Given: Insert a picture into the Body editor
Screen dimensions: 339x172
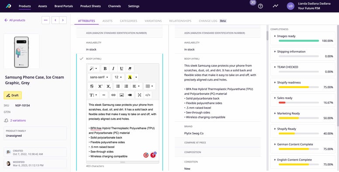Looking at the screenshot, I should [121, 95].
